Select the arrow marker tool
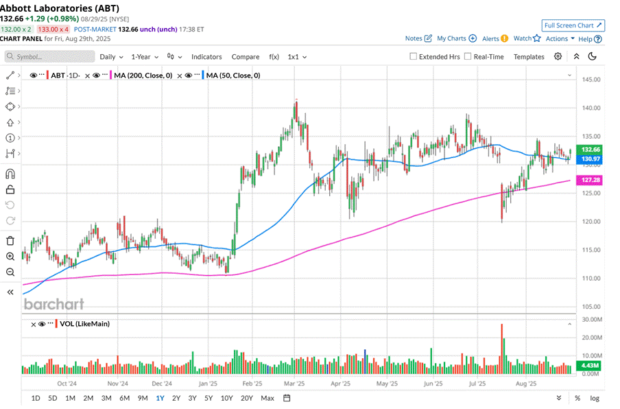The width and height of the screenshot is (620, 409). 10,122
